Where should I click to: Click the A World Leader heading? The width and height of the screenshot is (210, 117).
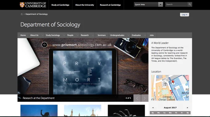160,43
